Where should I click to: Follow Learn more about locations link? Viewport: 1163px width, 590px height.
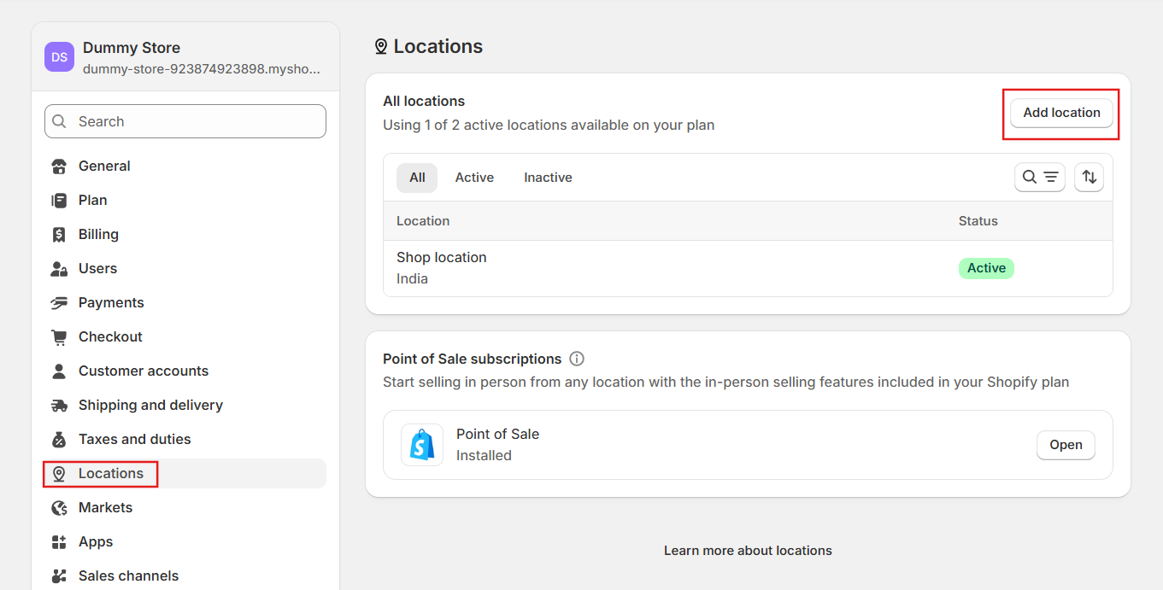coord(748,551)
